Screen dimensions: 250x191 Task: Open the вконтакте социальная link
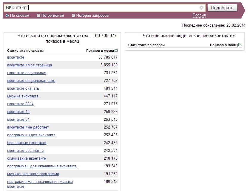(27, 73)
